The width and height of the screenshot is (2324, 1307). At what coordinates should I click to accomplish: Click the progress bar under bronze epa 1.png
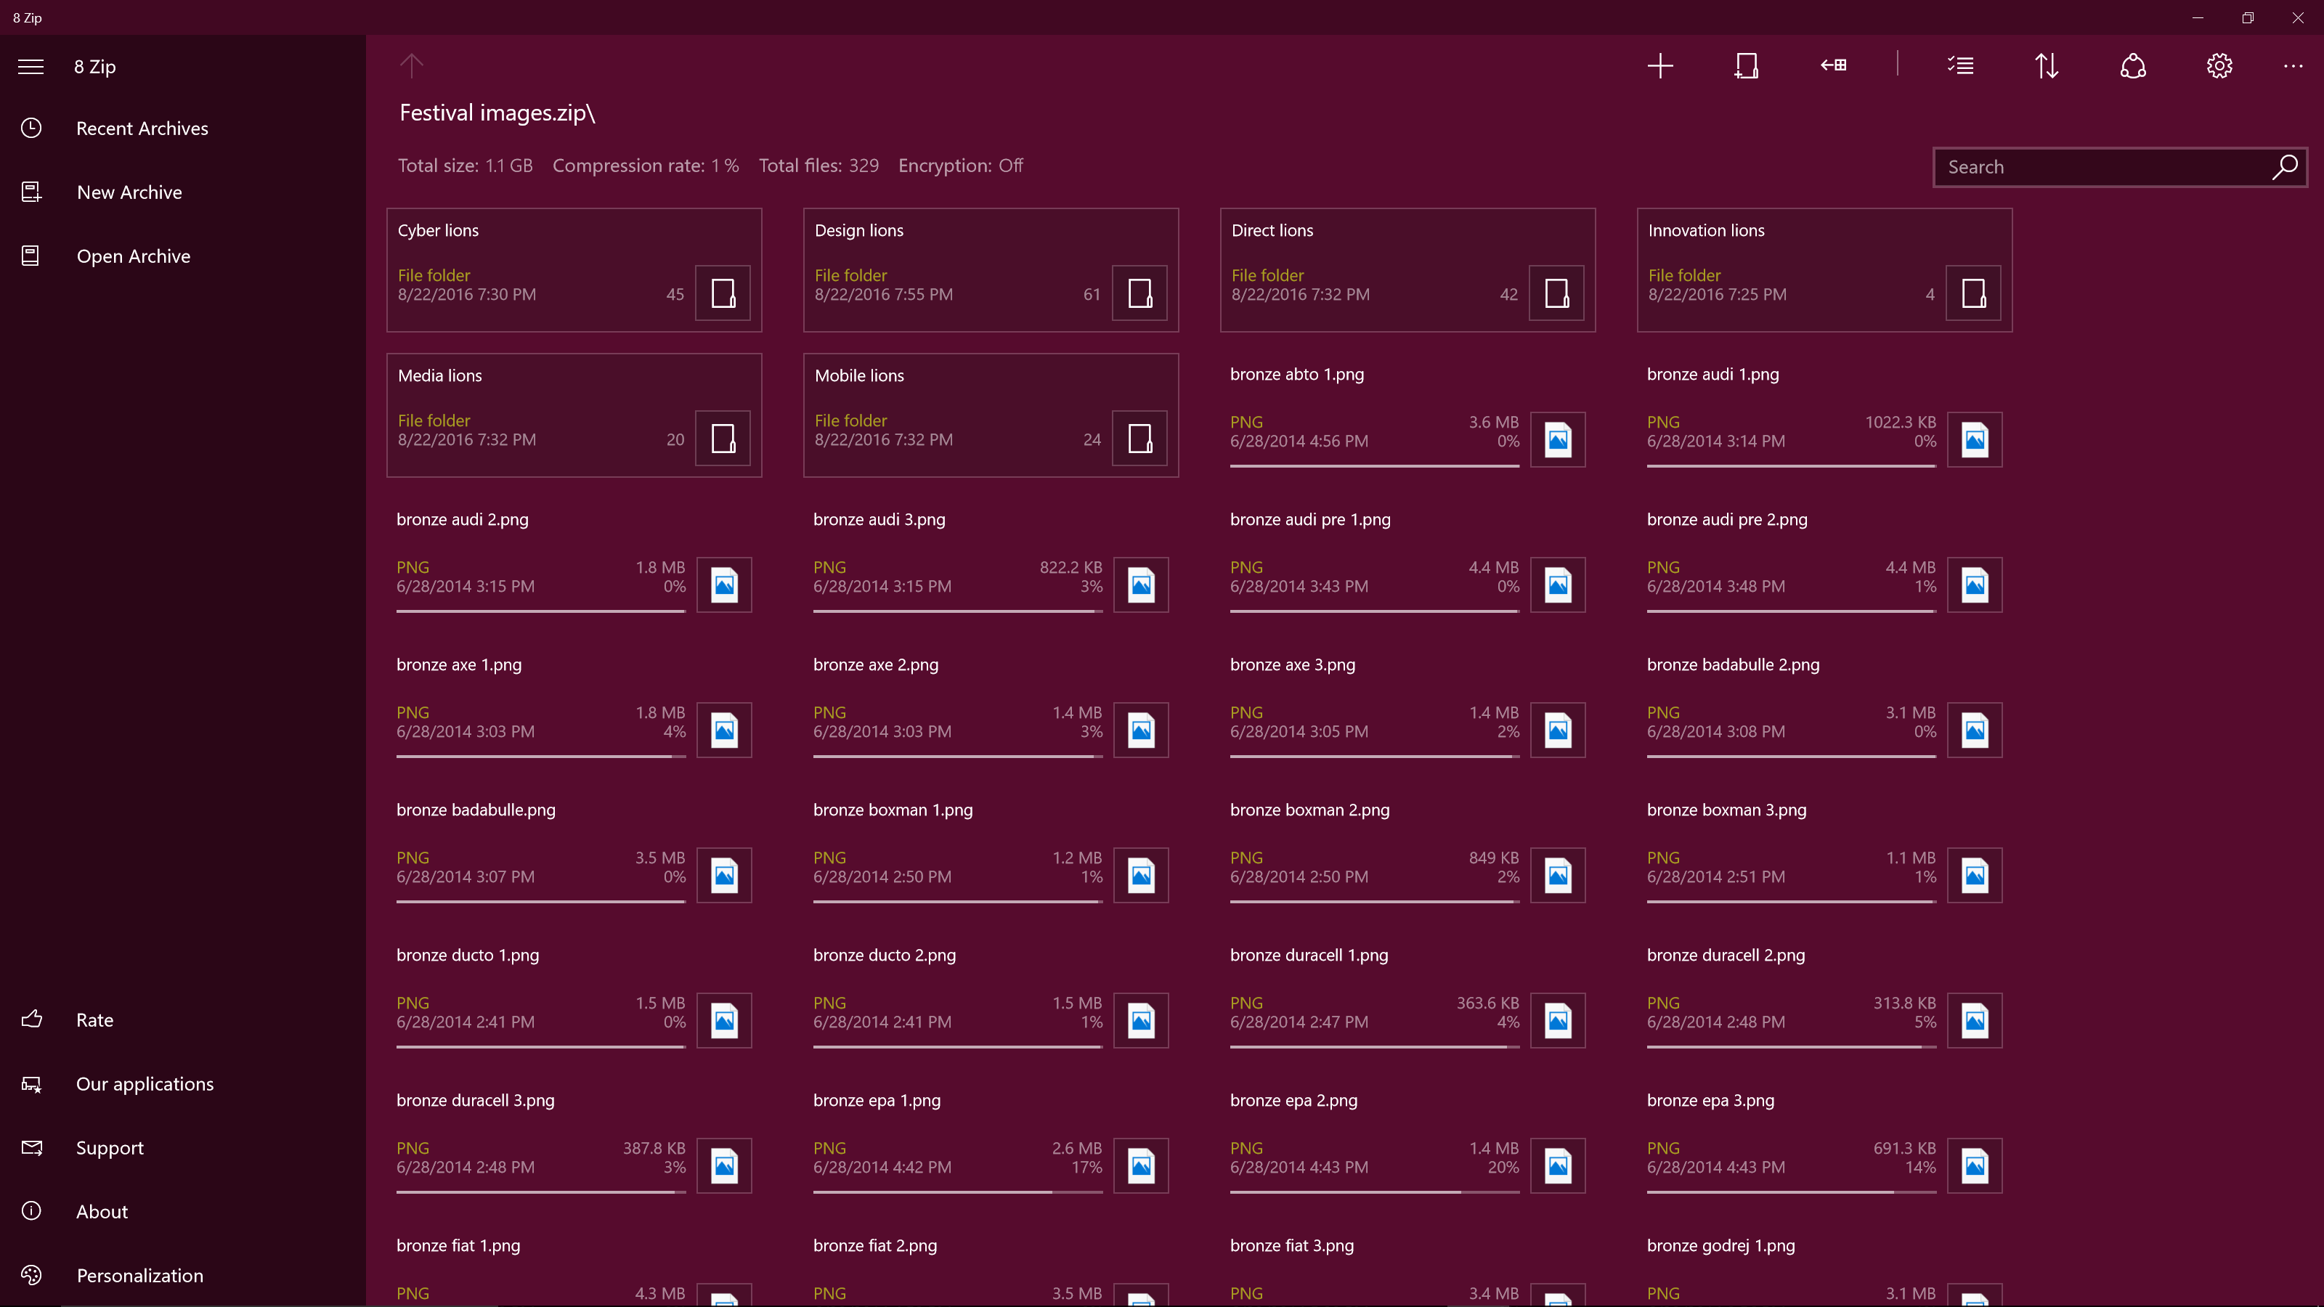957,1192
